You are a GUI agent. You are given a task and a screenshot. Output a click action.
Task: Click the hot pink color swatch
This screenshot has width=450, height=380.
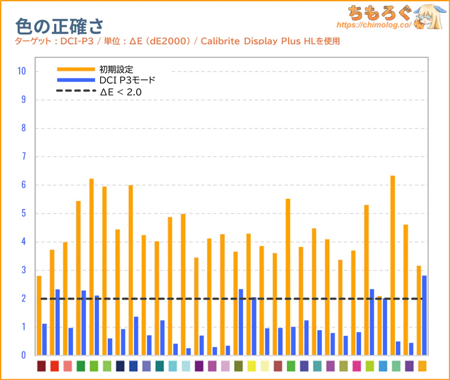tap(357, 366)
